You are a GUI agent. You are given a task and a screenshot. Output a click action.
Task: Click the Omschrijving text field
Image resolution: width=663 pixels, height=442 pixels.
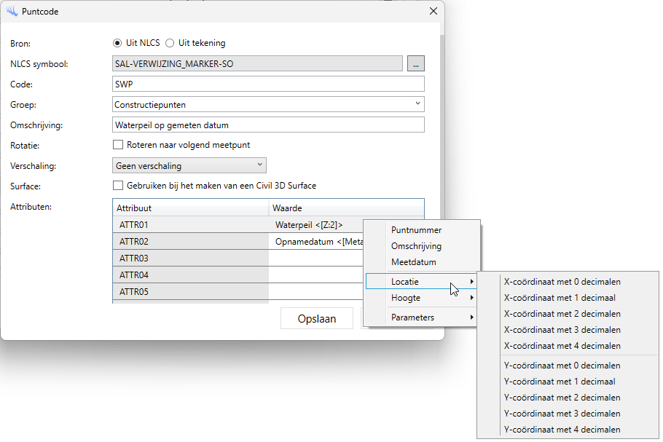click(x=268, y=125)
